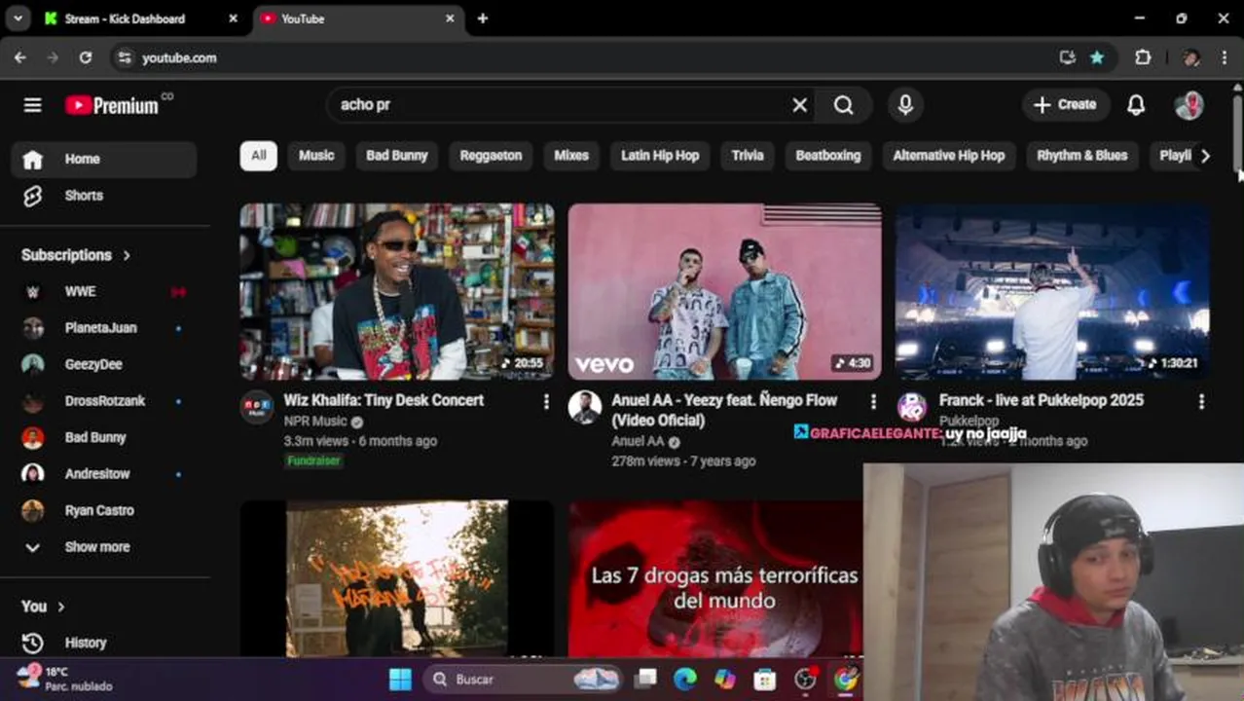Open the browser extensions puzzle icon
Image resolution: width=1244 pixels, height=701 pixels.
(x=1143, y=57)
